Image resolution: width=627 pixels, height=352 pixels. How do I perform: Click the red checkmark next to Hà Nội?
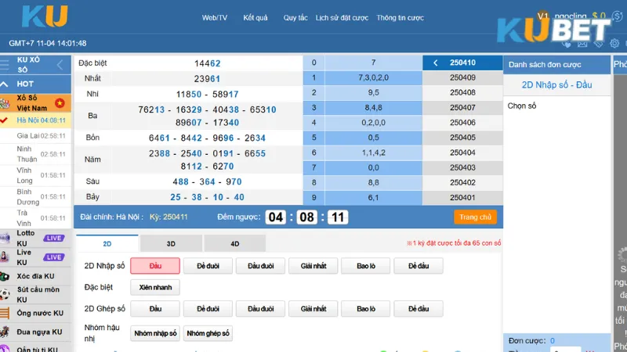[x=4, y=120]
